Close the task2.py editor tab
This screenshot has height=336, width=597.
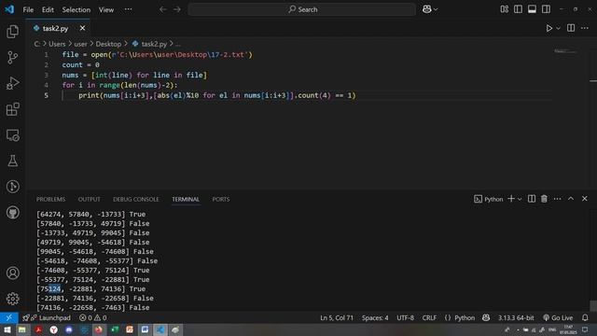[82, 28]
